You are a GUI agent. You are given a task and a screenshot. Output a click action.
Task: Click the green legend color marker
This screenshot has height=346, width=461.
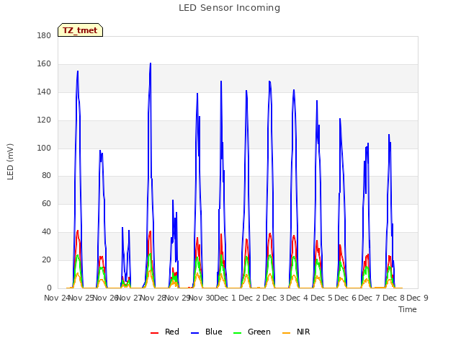237,333
